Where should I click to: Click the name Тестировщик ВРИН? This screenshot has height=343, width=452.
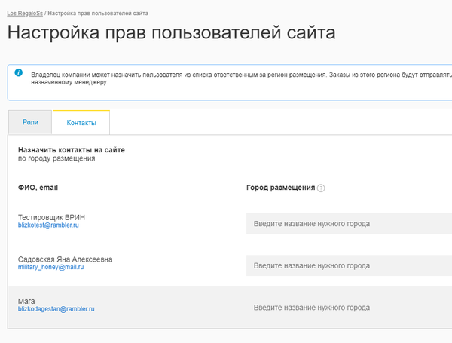click(x=56, y=216)
